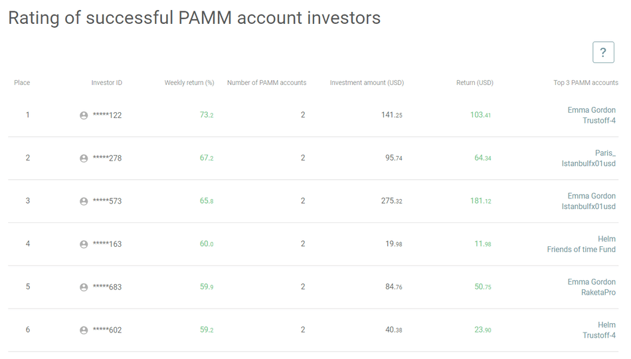Click avatar icon for investor *****683
The width and height of the screenshot is (631, 359).
(x=84, y=287)
